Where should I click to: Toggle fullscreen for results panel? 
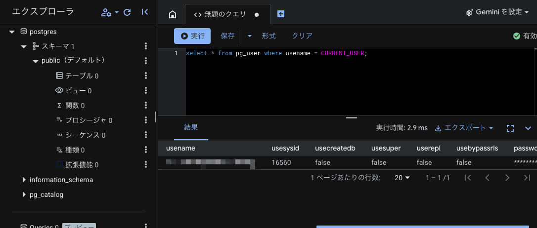[x=510, y=128]
